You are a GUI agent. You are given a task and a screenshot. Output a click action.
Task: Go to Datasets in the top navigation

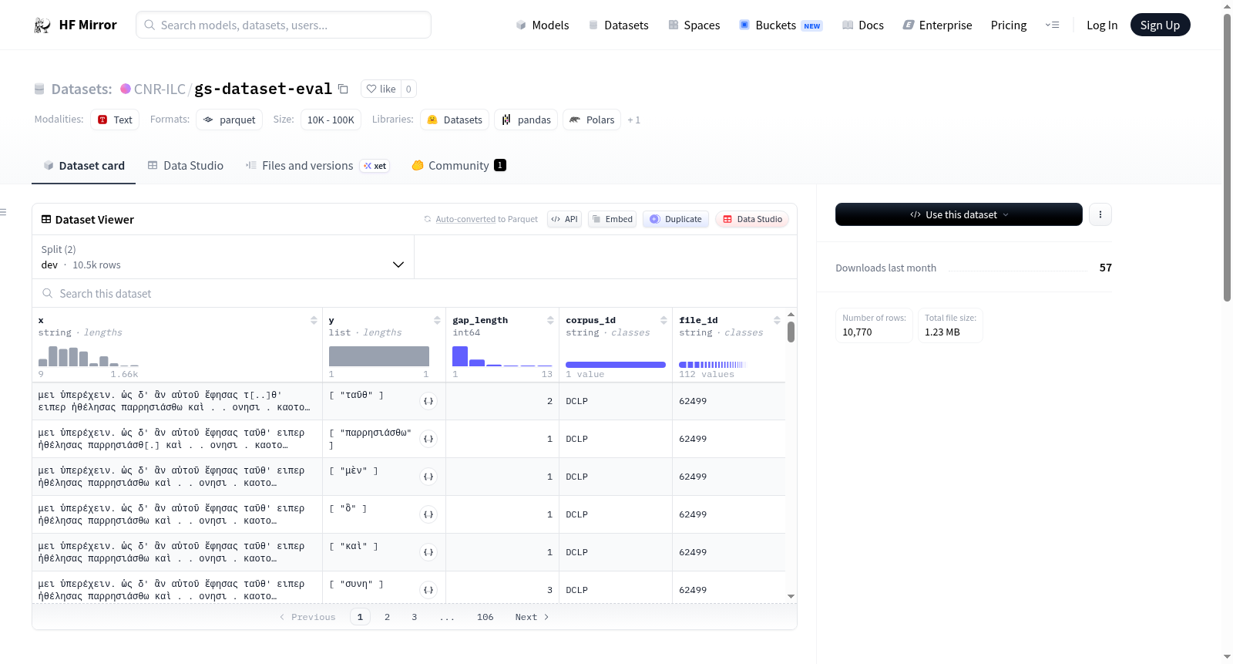(x=619, y=25)
